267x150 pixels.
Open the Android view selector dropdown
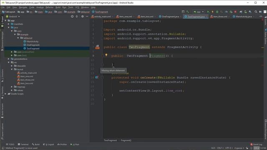(x=13, y=17)
